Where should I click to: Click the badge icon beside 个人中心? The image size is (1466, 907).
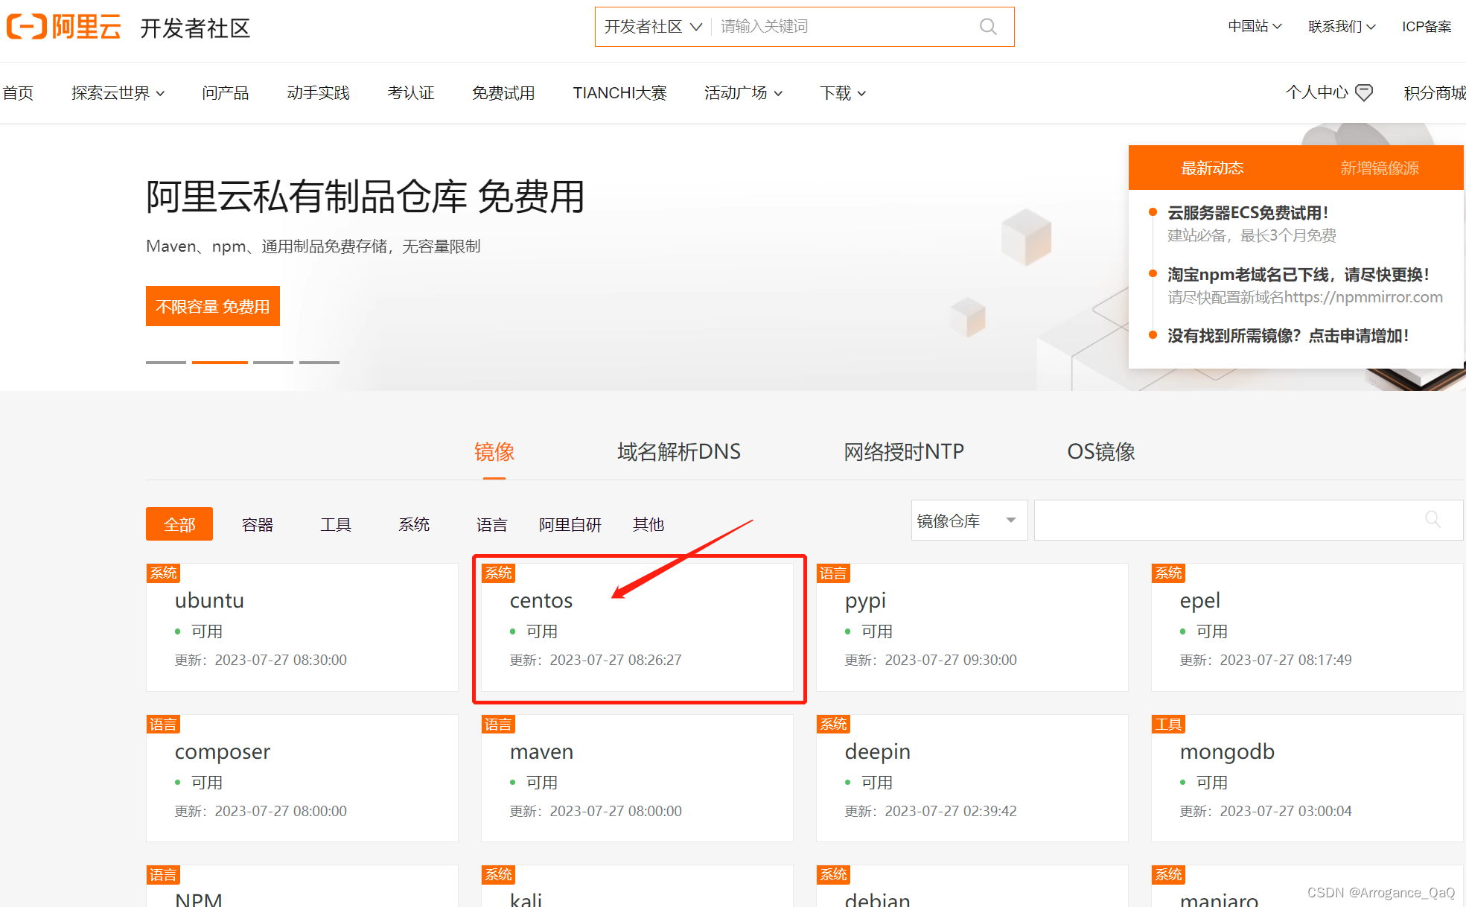[1364, 92]
